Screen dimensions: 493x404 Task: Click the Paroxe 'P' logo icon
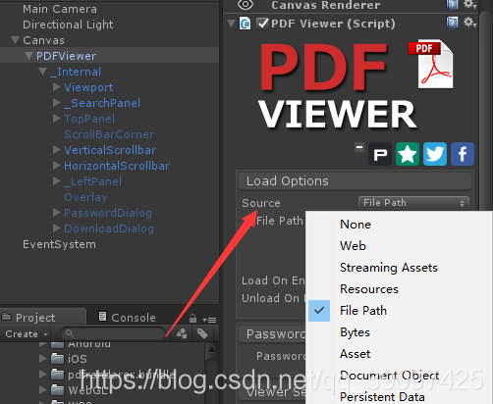tap(380, 154)
